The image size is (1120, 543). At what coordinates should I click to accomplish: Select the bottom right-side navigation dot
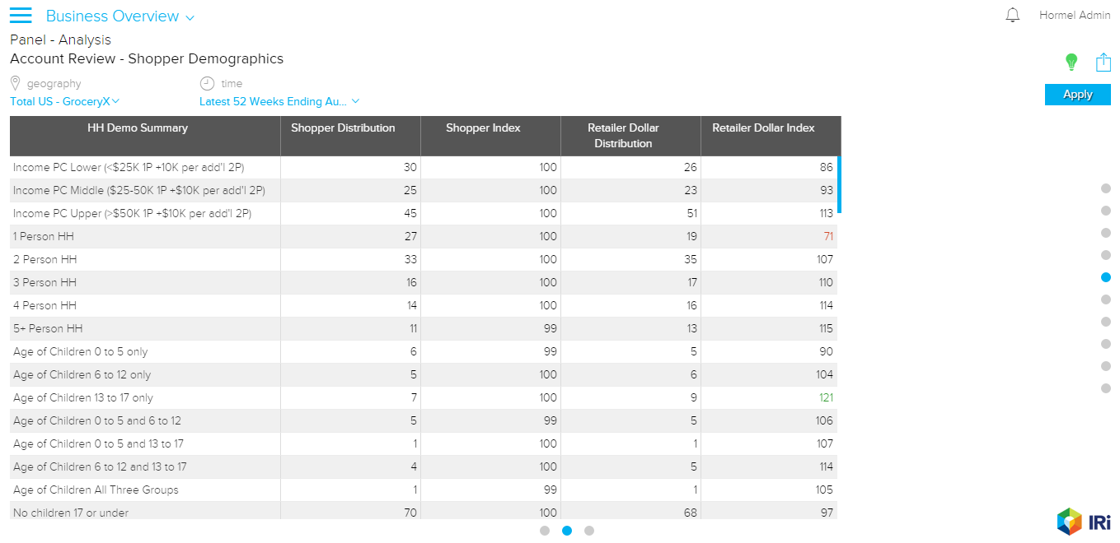[x=1106, y=388]
